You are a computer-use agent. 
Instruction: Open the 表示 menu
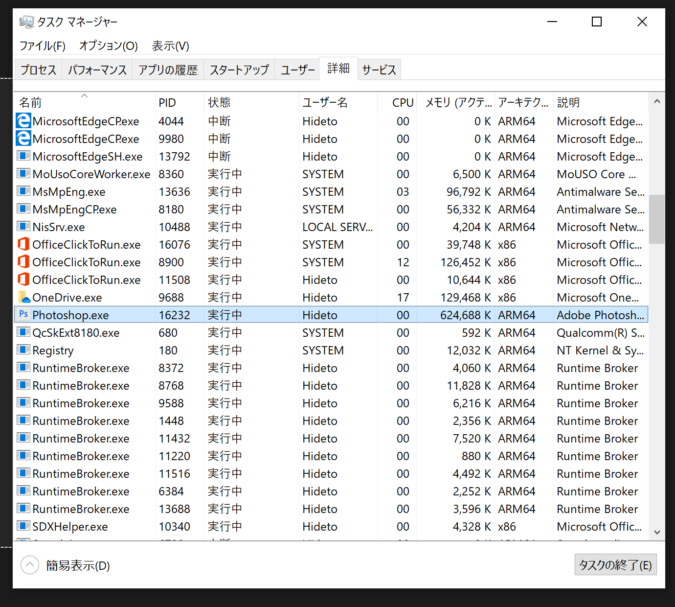[x=170, y=46]
